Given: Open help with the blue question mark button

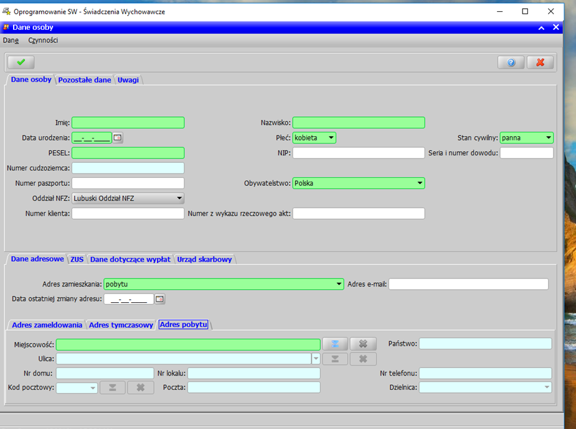Looking at the screenshot, I should tap(511, 62).
